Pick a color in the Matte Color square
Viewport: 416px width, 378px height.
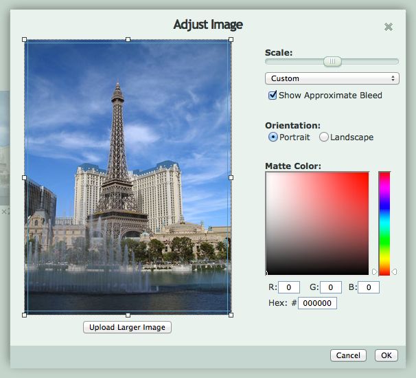click(317, 223)
